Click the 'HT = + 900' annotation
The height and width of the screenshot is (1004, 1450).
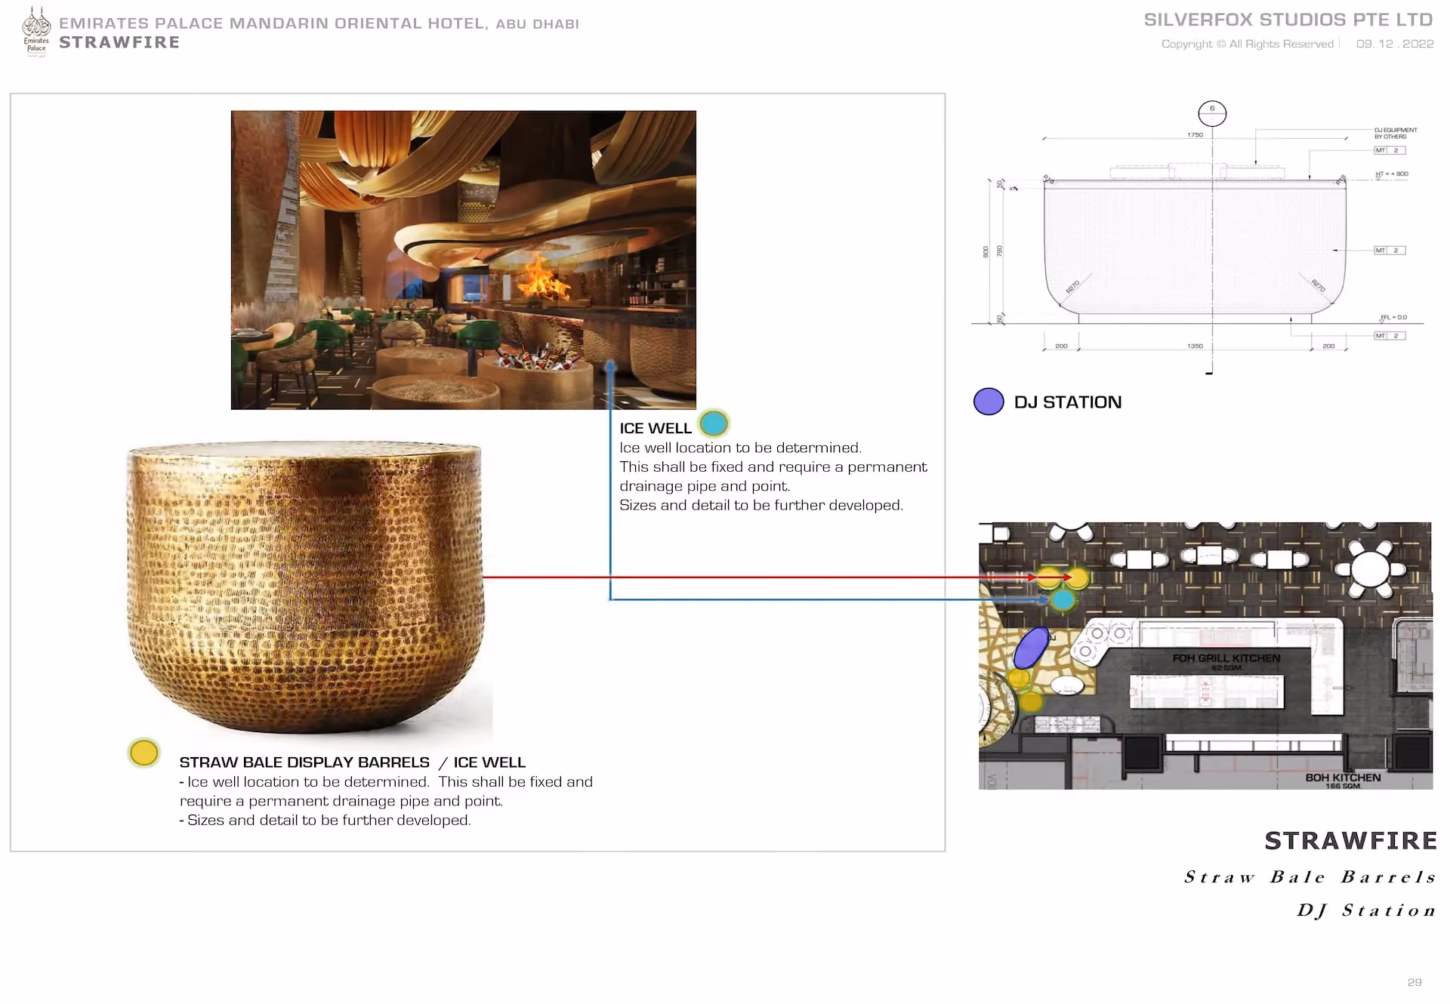point(1392,174)
